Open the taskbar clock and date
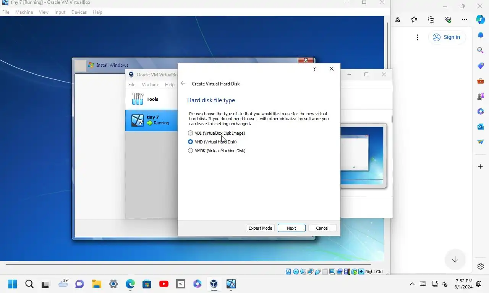Viewport: 489px width, 293px height. pos(464,284)
